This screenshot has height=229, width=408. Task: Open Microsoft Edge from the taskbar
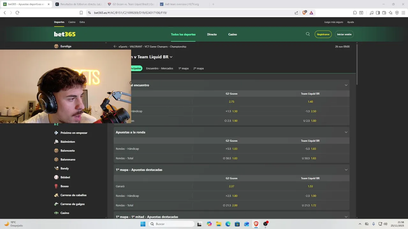(x=228, y=224)
